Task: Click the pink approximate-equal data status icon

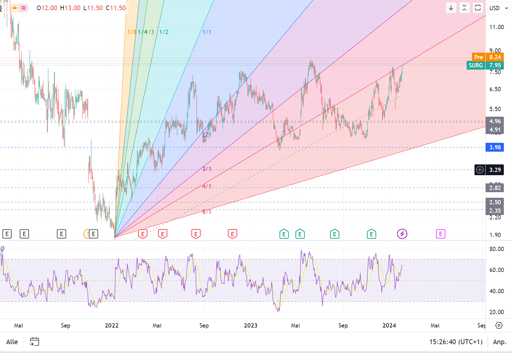Action: click(x=23, y=8)
